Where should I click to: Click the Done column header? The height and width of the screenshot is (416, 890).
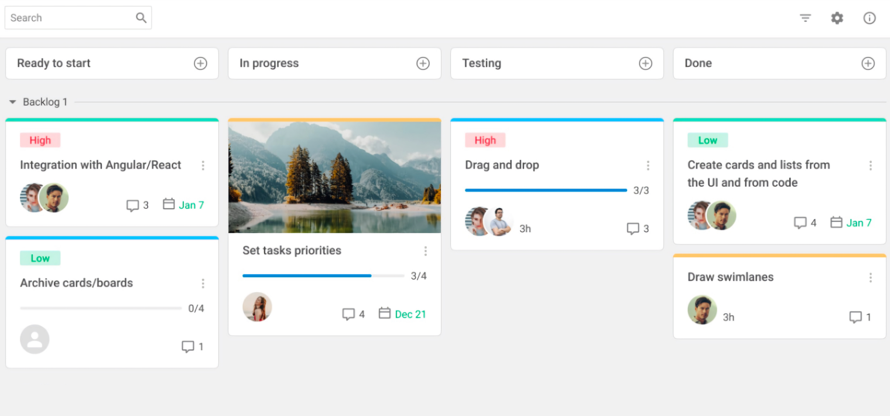coord(699,63)
